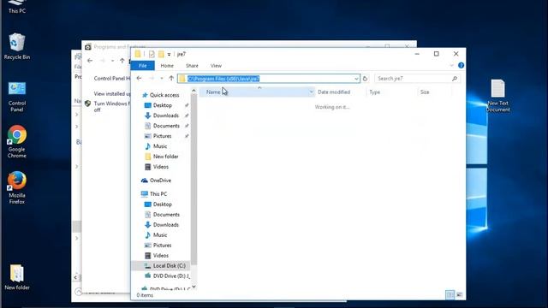Viewport: 548px width, 308px height.
Task: Launch Google Chrome from the desktop
Action: (x=17, y=141)
